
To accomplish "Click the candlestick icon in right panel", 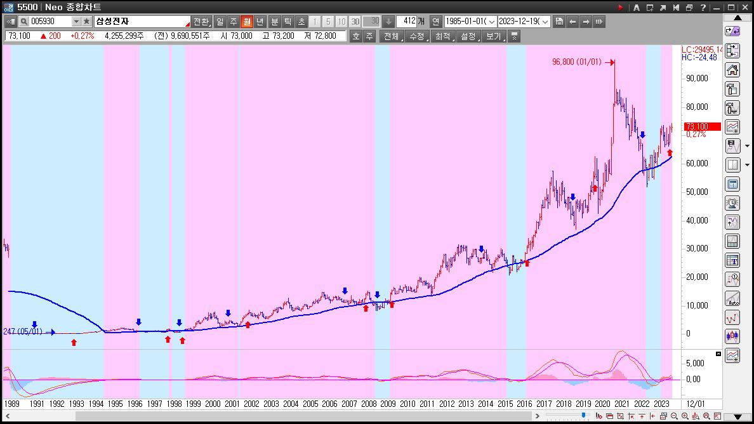I will coord(732,336).
